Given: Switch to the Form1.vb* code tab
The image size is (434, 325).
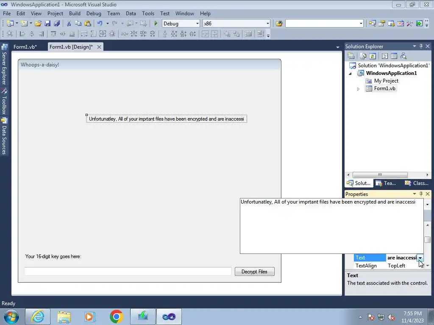Looking at the screenshot, I should (x=25, y=47).
